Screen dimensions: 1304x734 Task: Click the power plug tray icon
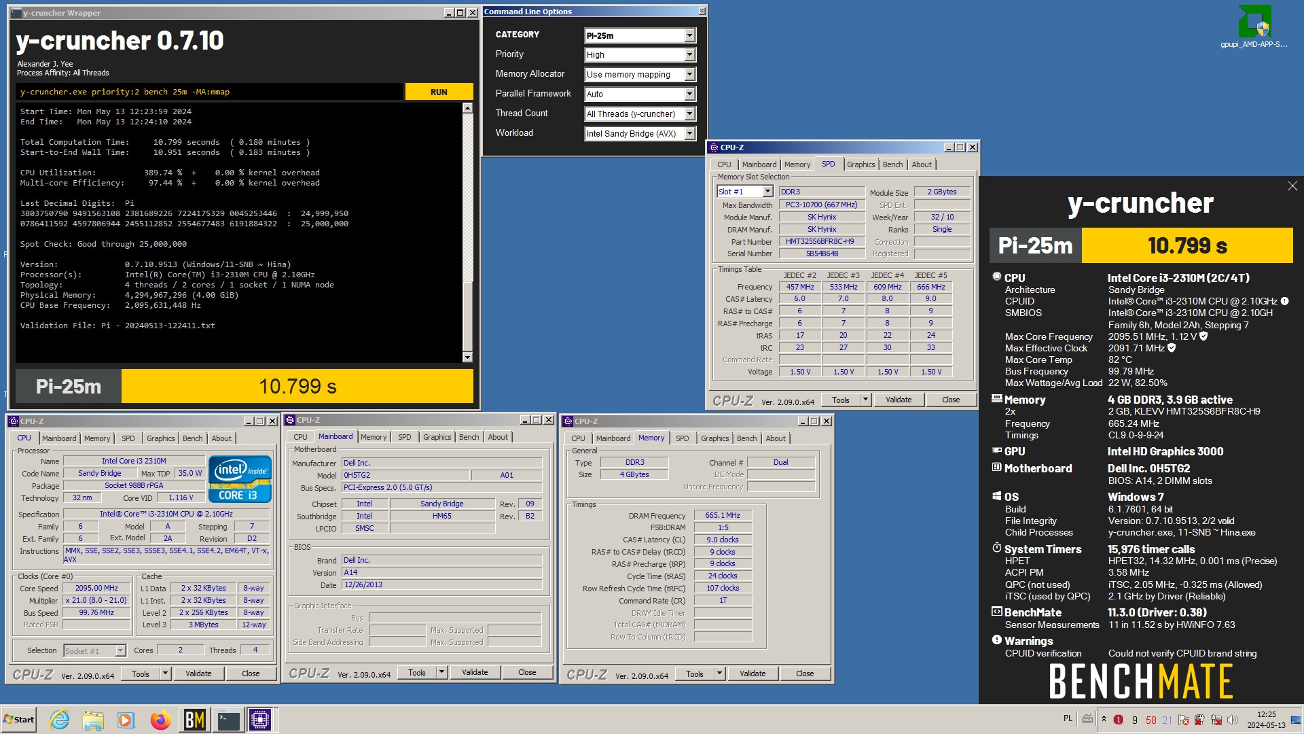[1200, 720]
